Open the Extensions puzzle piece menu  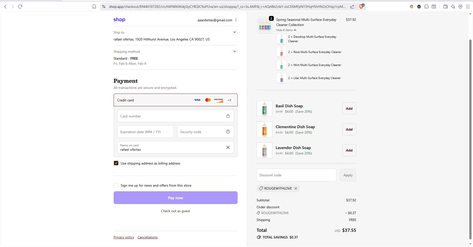426,7
